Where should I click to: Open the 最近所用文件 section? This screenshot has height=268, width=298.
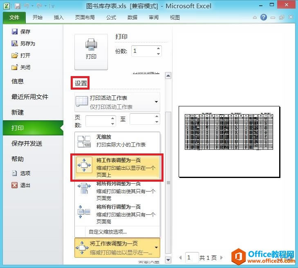point(30,97)
